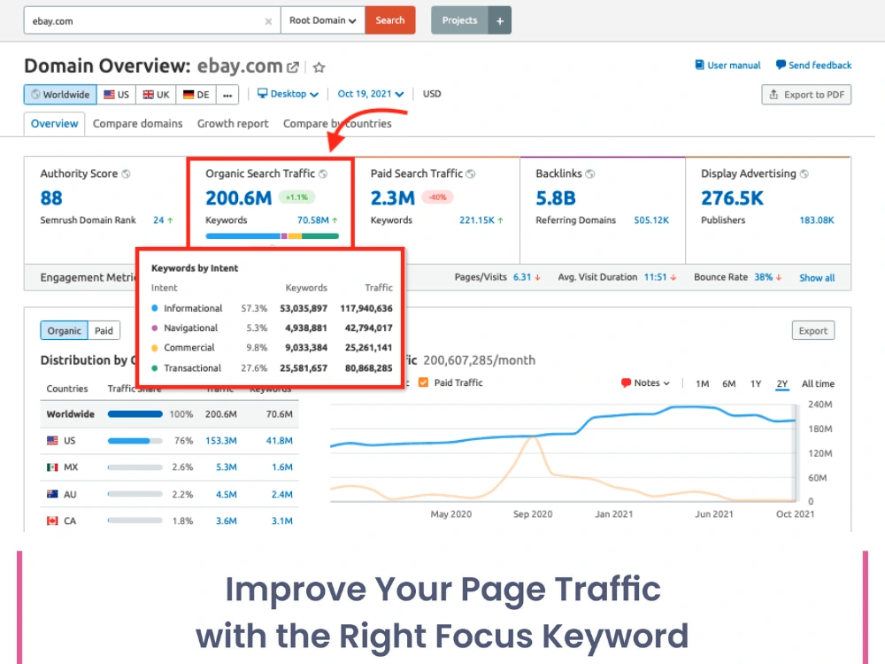Image resolution: width=885 pixels, height=664 pixels.
Task: Open display advertising value 276.5K
Action: (x=732, y=198)
